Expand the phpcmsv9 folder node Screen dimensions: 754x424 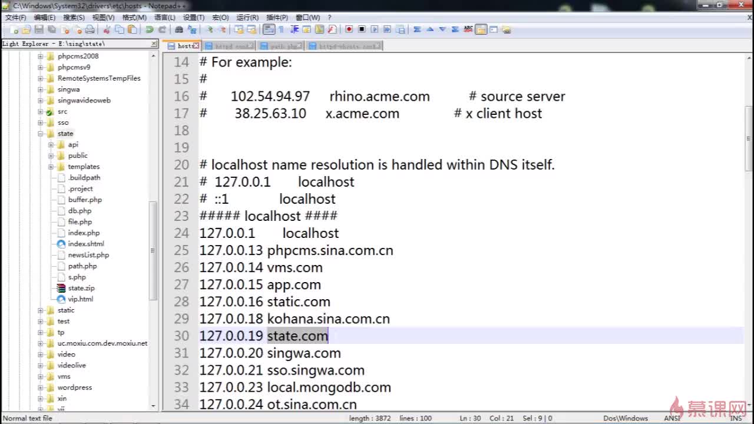(41, 67)
